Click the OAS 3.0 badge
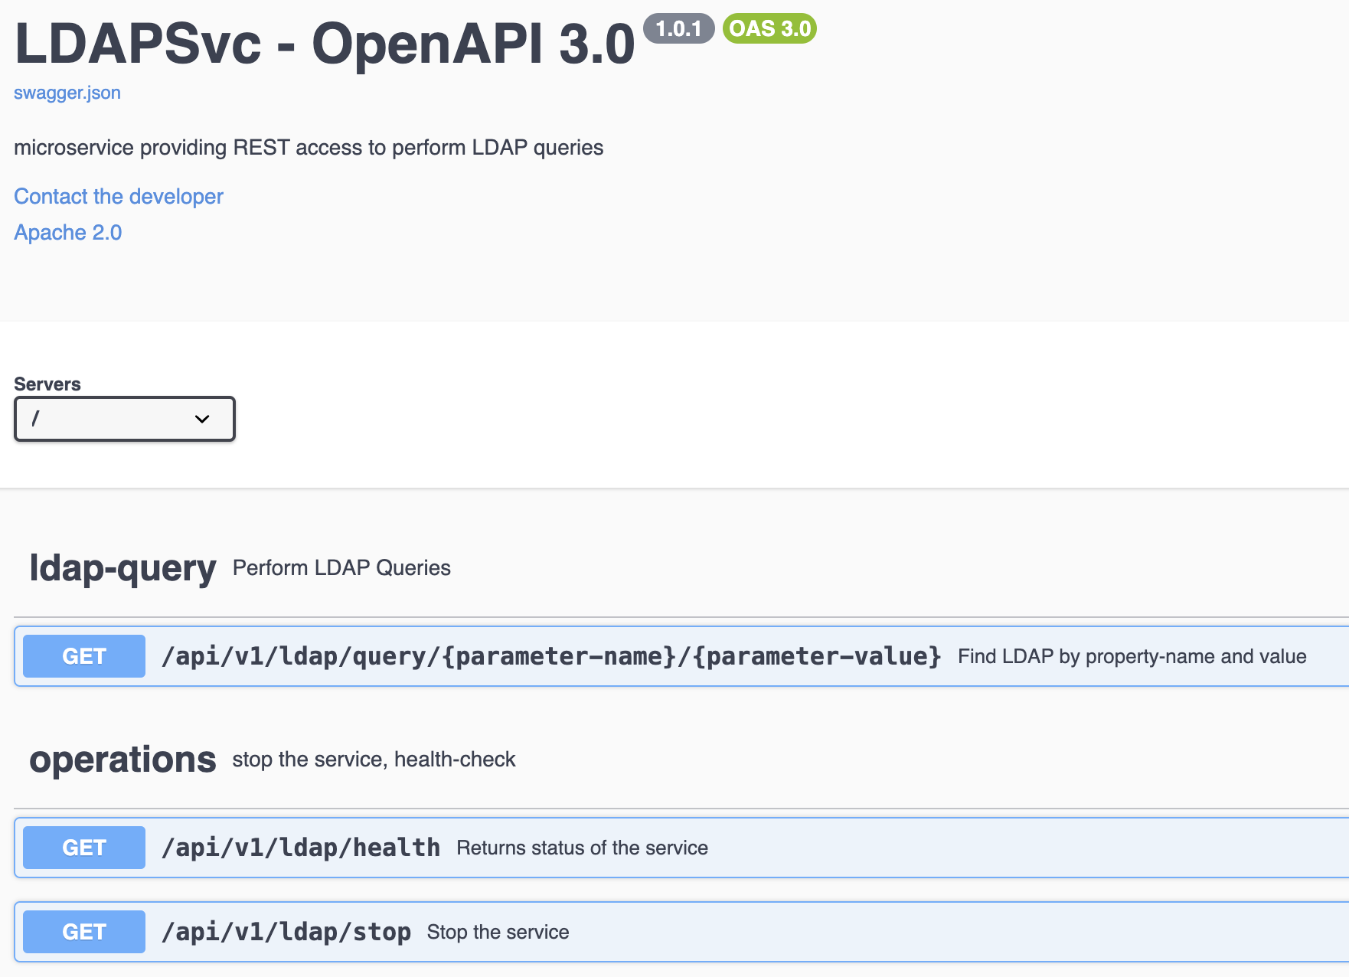This screenshot has height=977, width=1349. [x=769, y=28]
